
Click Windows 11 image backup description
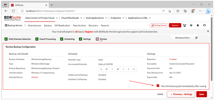click(43, 73)
